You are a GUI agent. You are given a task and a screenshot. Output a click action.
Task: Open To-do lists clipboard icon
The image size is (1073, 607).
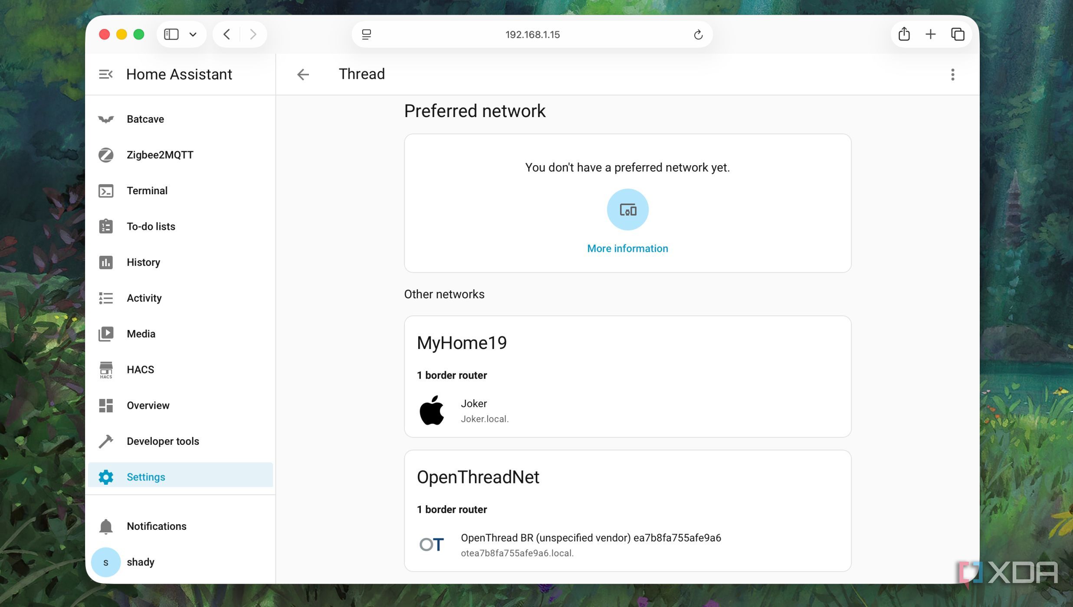coord(105,226)
